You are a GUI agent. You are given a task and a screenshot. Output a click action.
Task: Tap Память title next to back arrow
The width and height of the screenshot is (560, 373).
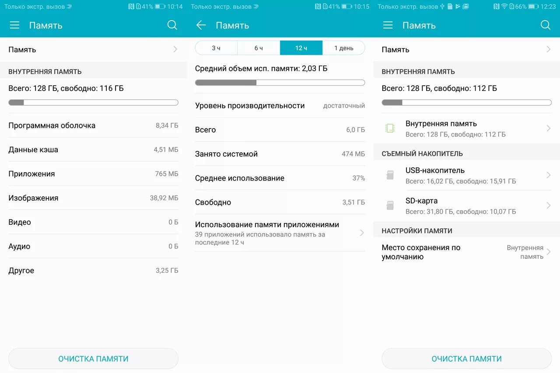[x=232, y=25]
